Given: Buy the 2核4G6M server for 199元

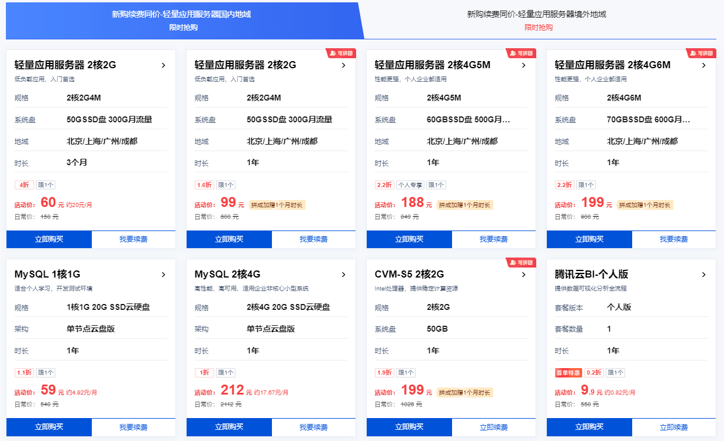Looking at the screenshot, I should pyautogui.click(x=589, y=239).
